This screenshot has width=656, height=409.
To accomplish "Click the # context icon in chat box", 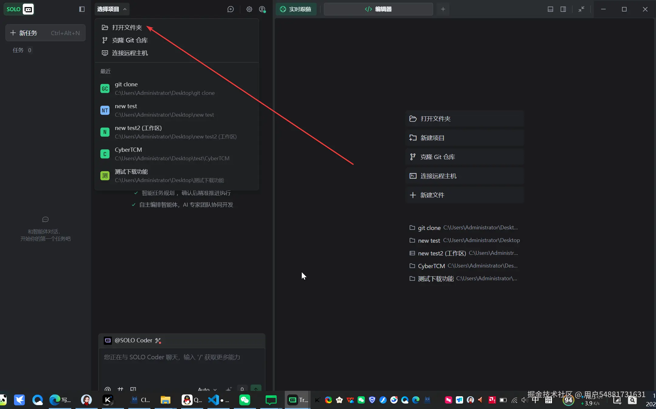I will (x=120, y=389).
